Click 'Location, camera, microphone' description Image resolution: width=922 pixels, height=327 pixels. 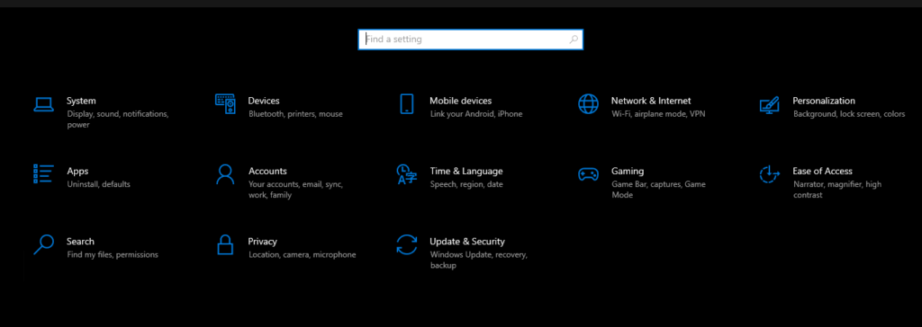pyautogui.click(x=303, y=255)
